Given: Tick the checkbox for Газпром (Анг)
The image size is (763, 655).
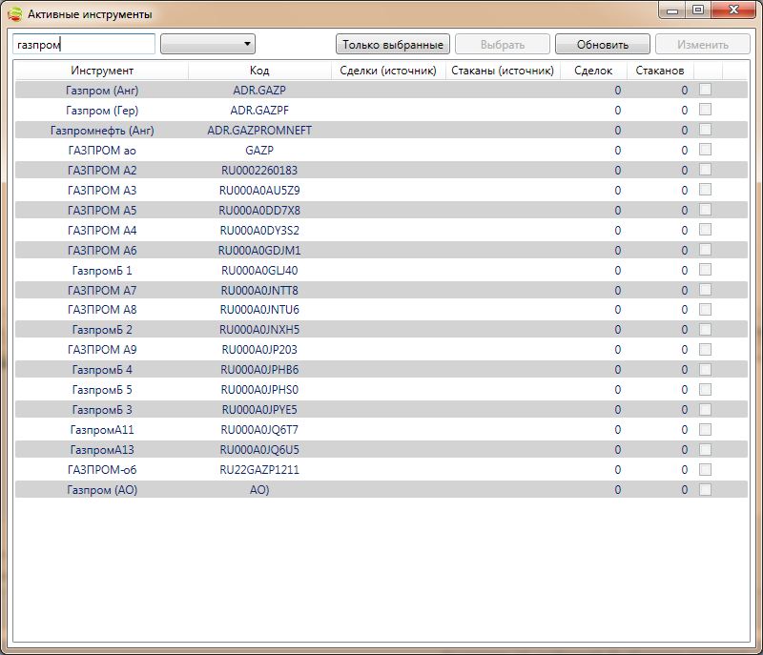Looking at the screenshot, I should (705, 90).
